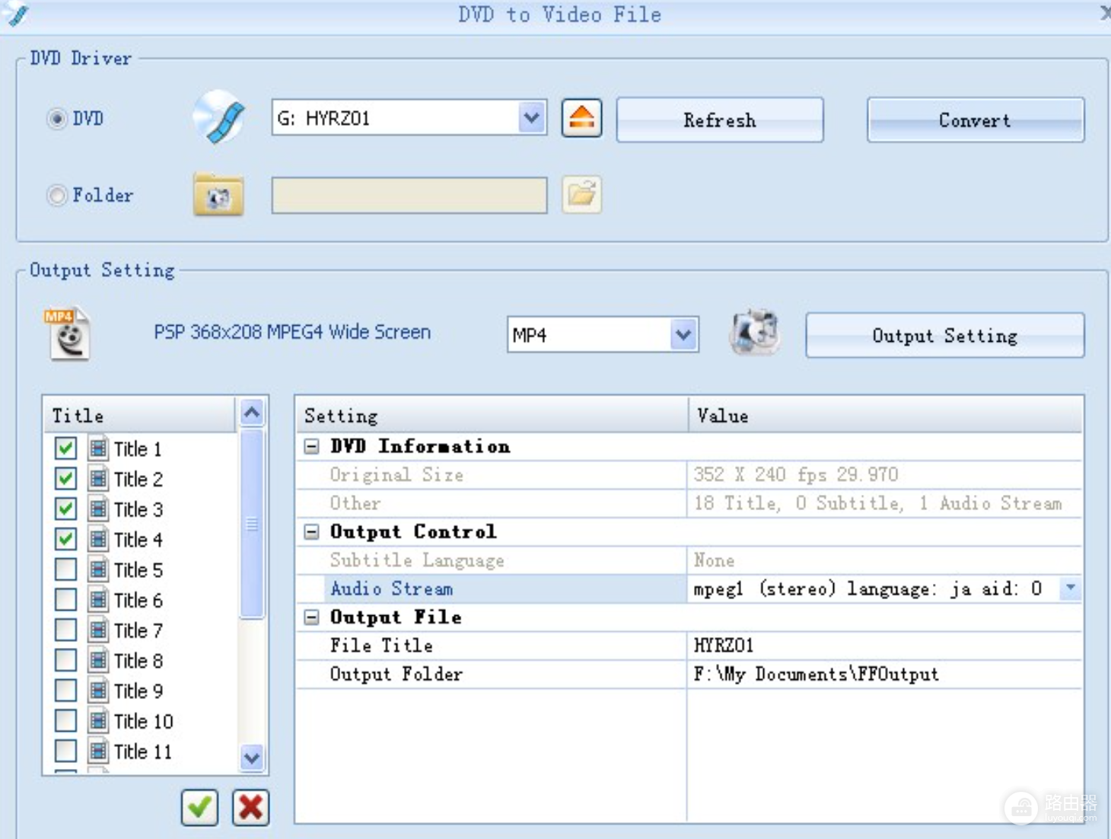Click the title list scroll down arrow

tap(252, 758)
